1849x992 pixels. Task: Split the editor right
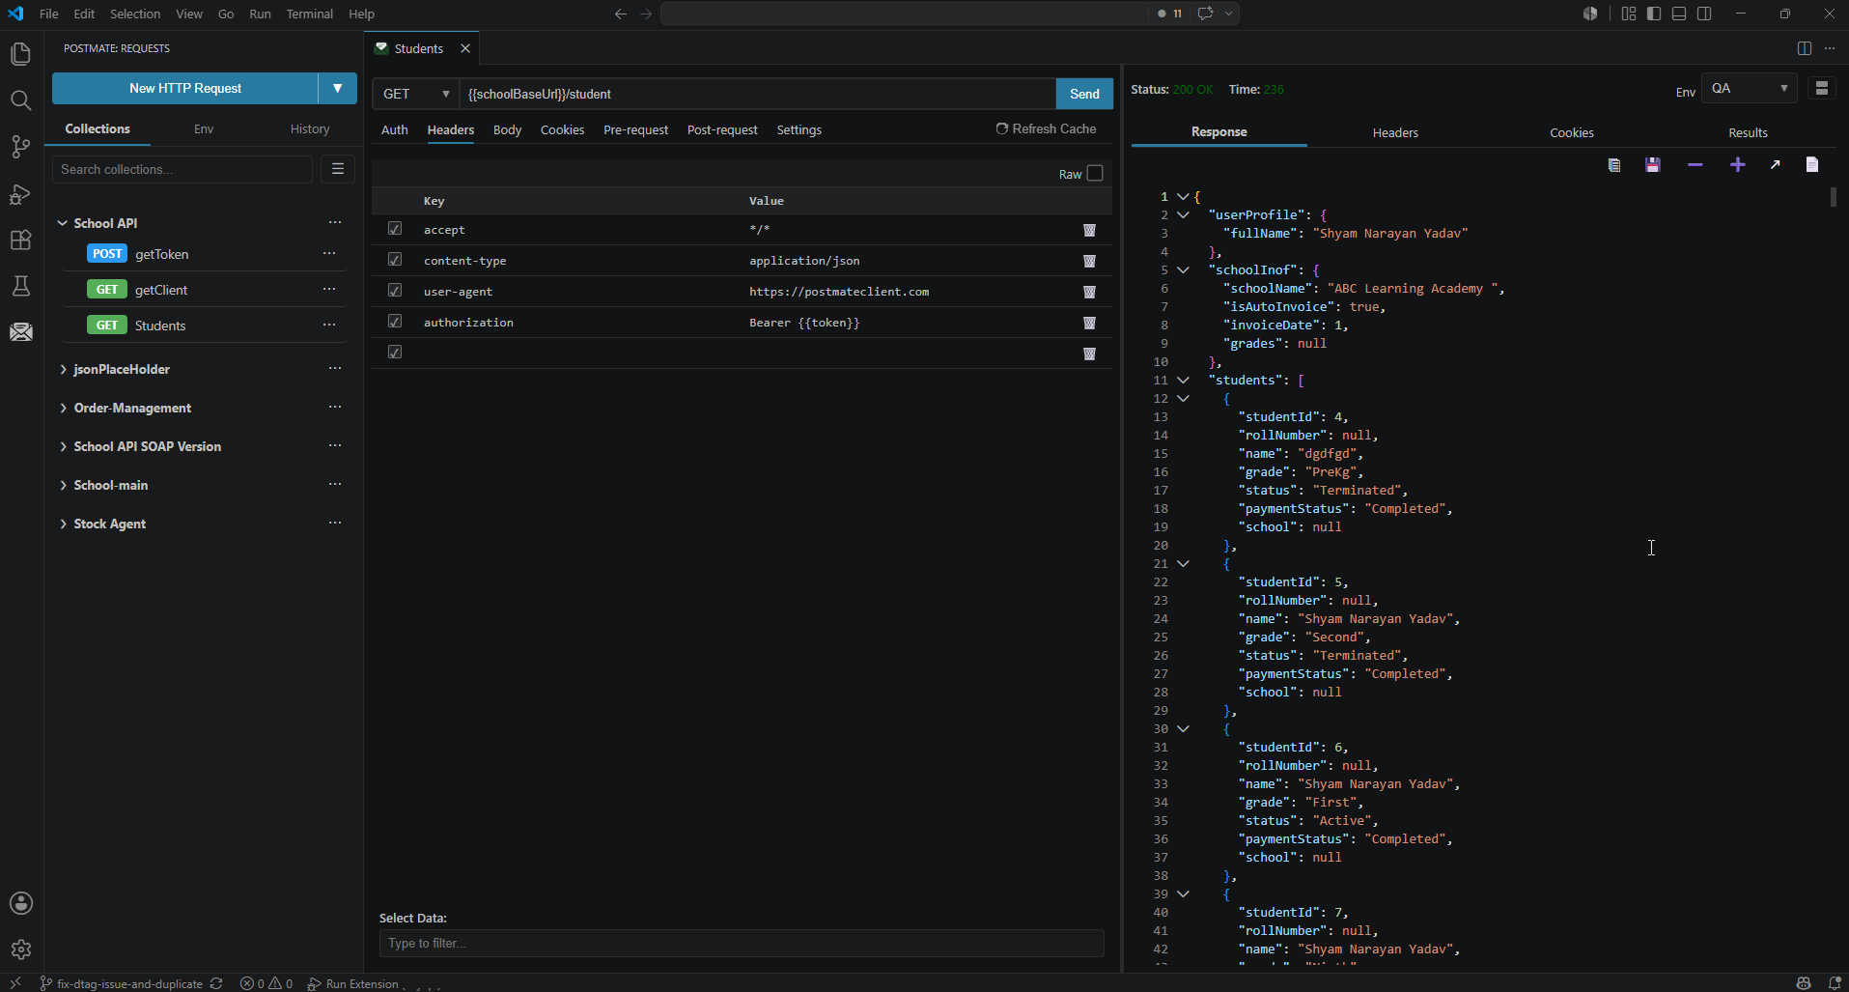coord(1804,48)
